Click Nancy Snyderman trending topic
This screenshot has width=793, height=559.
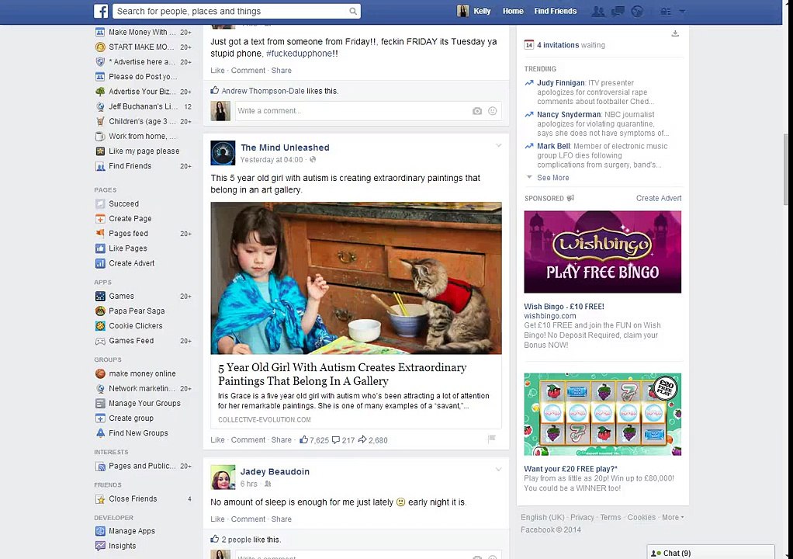click(569, 115)
